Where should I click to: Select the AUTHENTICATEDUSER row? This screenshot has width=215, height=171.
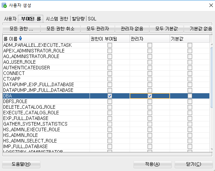106,68
